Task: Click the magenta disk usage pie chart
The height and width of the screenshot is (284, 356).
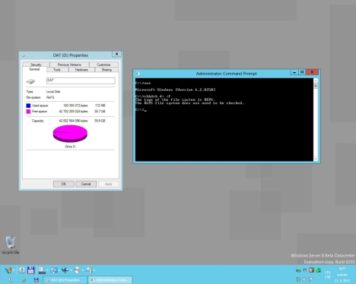Action: pyautogui.click(x=70, y=134)
